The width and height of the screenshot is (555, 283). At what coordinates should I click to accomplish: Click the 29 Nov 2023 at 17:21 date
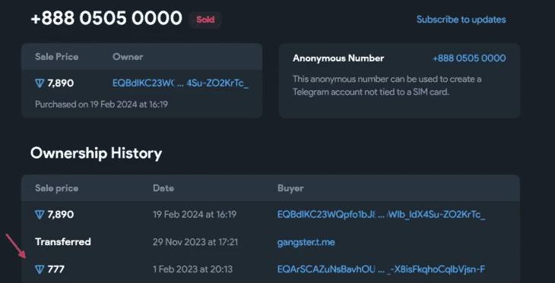tap(195, 242)
